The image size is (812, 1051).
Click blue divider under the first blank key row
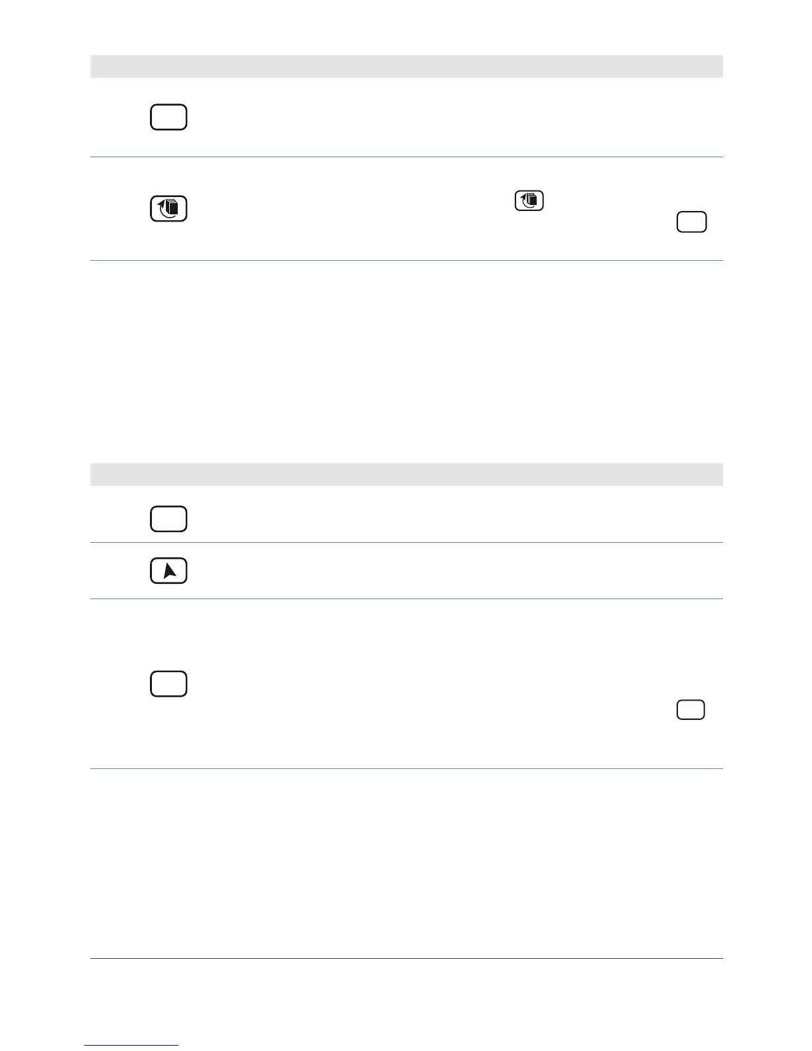pyautogui.click(x=406, y=157)
